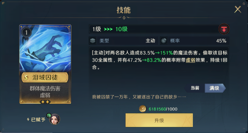Click the 升级 upgrade button
Screen dimensions: 248x133
159,120
